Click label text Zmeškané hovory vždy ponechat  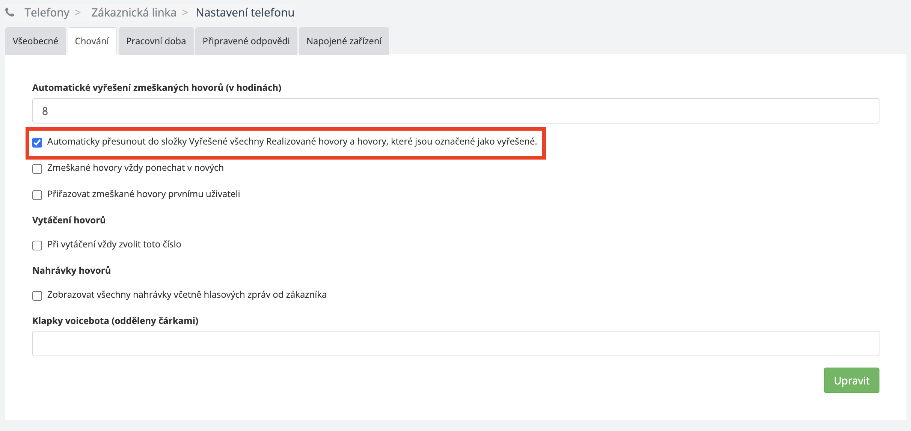pyautogui.click(x=135, y=168)
